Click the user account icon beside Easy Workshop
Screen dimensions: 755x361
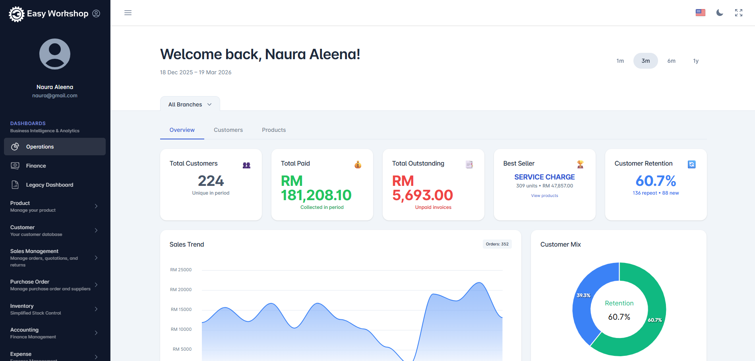click(96, 13)
